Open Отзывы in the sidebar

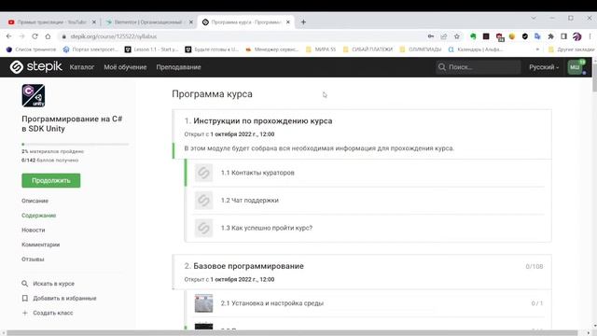33,259
